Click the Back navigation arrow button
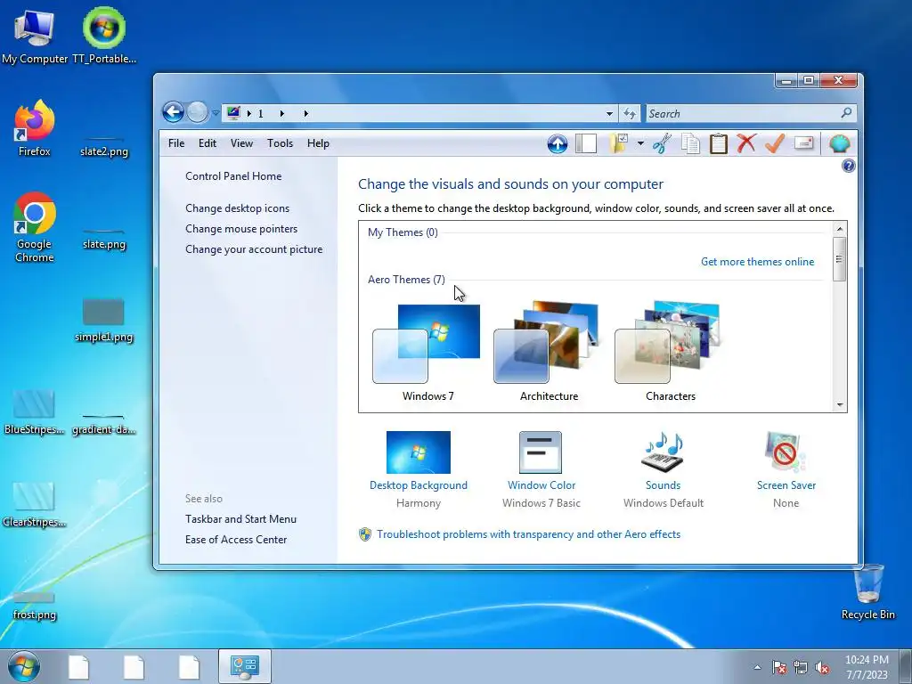The height and width of the screenshot is (684, 912). [173, 112]
